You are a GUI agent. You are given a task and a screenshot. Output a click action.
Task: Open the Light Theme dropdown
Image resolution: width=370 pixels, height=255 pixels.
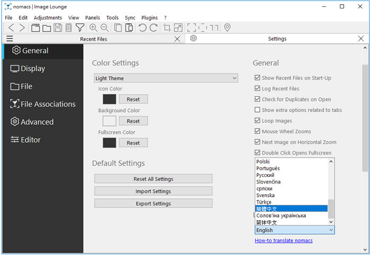166,78
